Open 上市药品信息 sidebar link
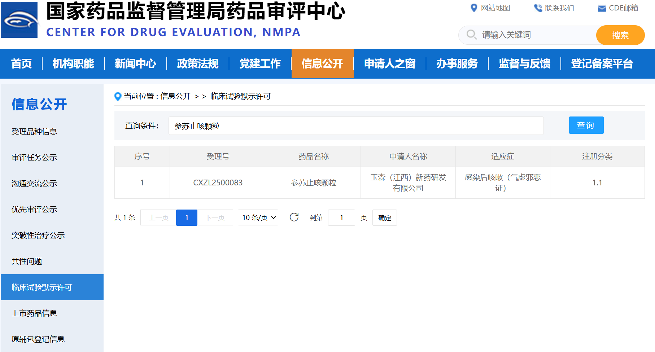The height and width of the screenshot is (352, 655). click(x=34, y=313)
